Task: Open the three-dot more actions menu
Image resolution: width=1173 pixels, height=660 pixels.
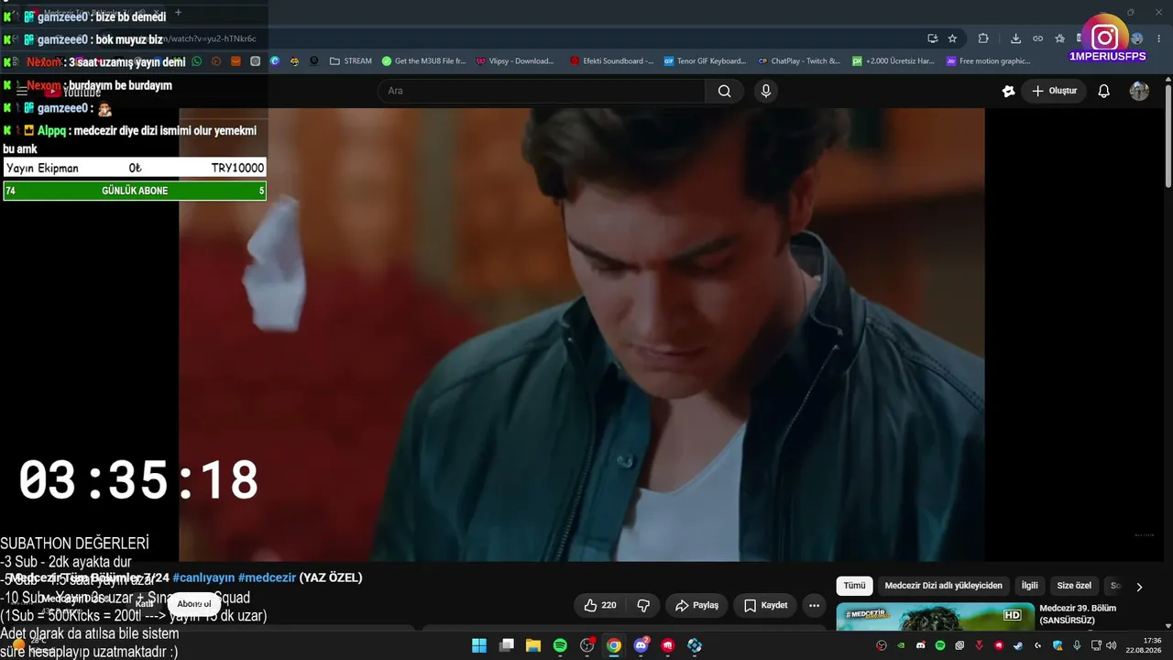Action: [814, 605]
